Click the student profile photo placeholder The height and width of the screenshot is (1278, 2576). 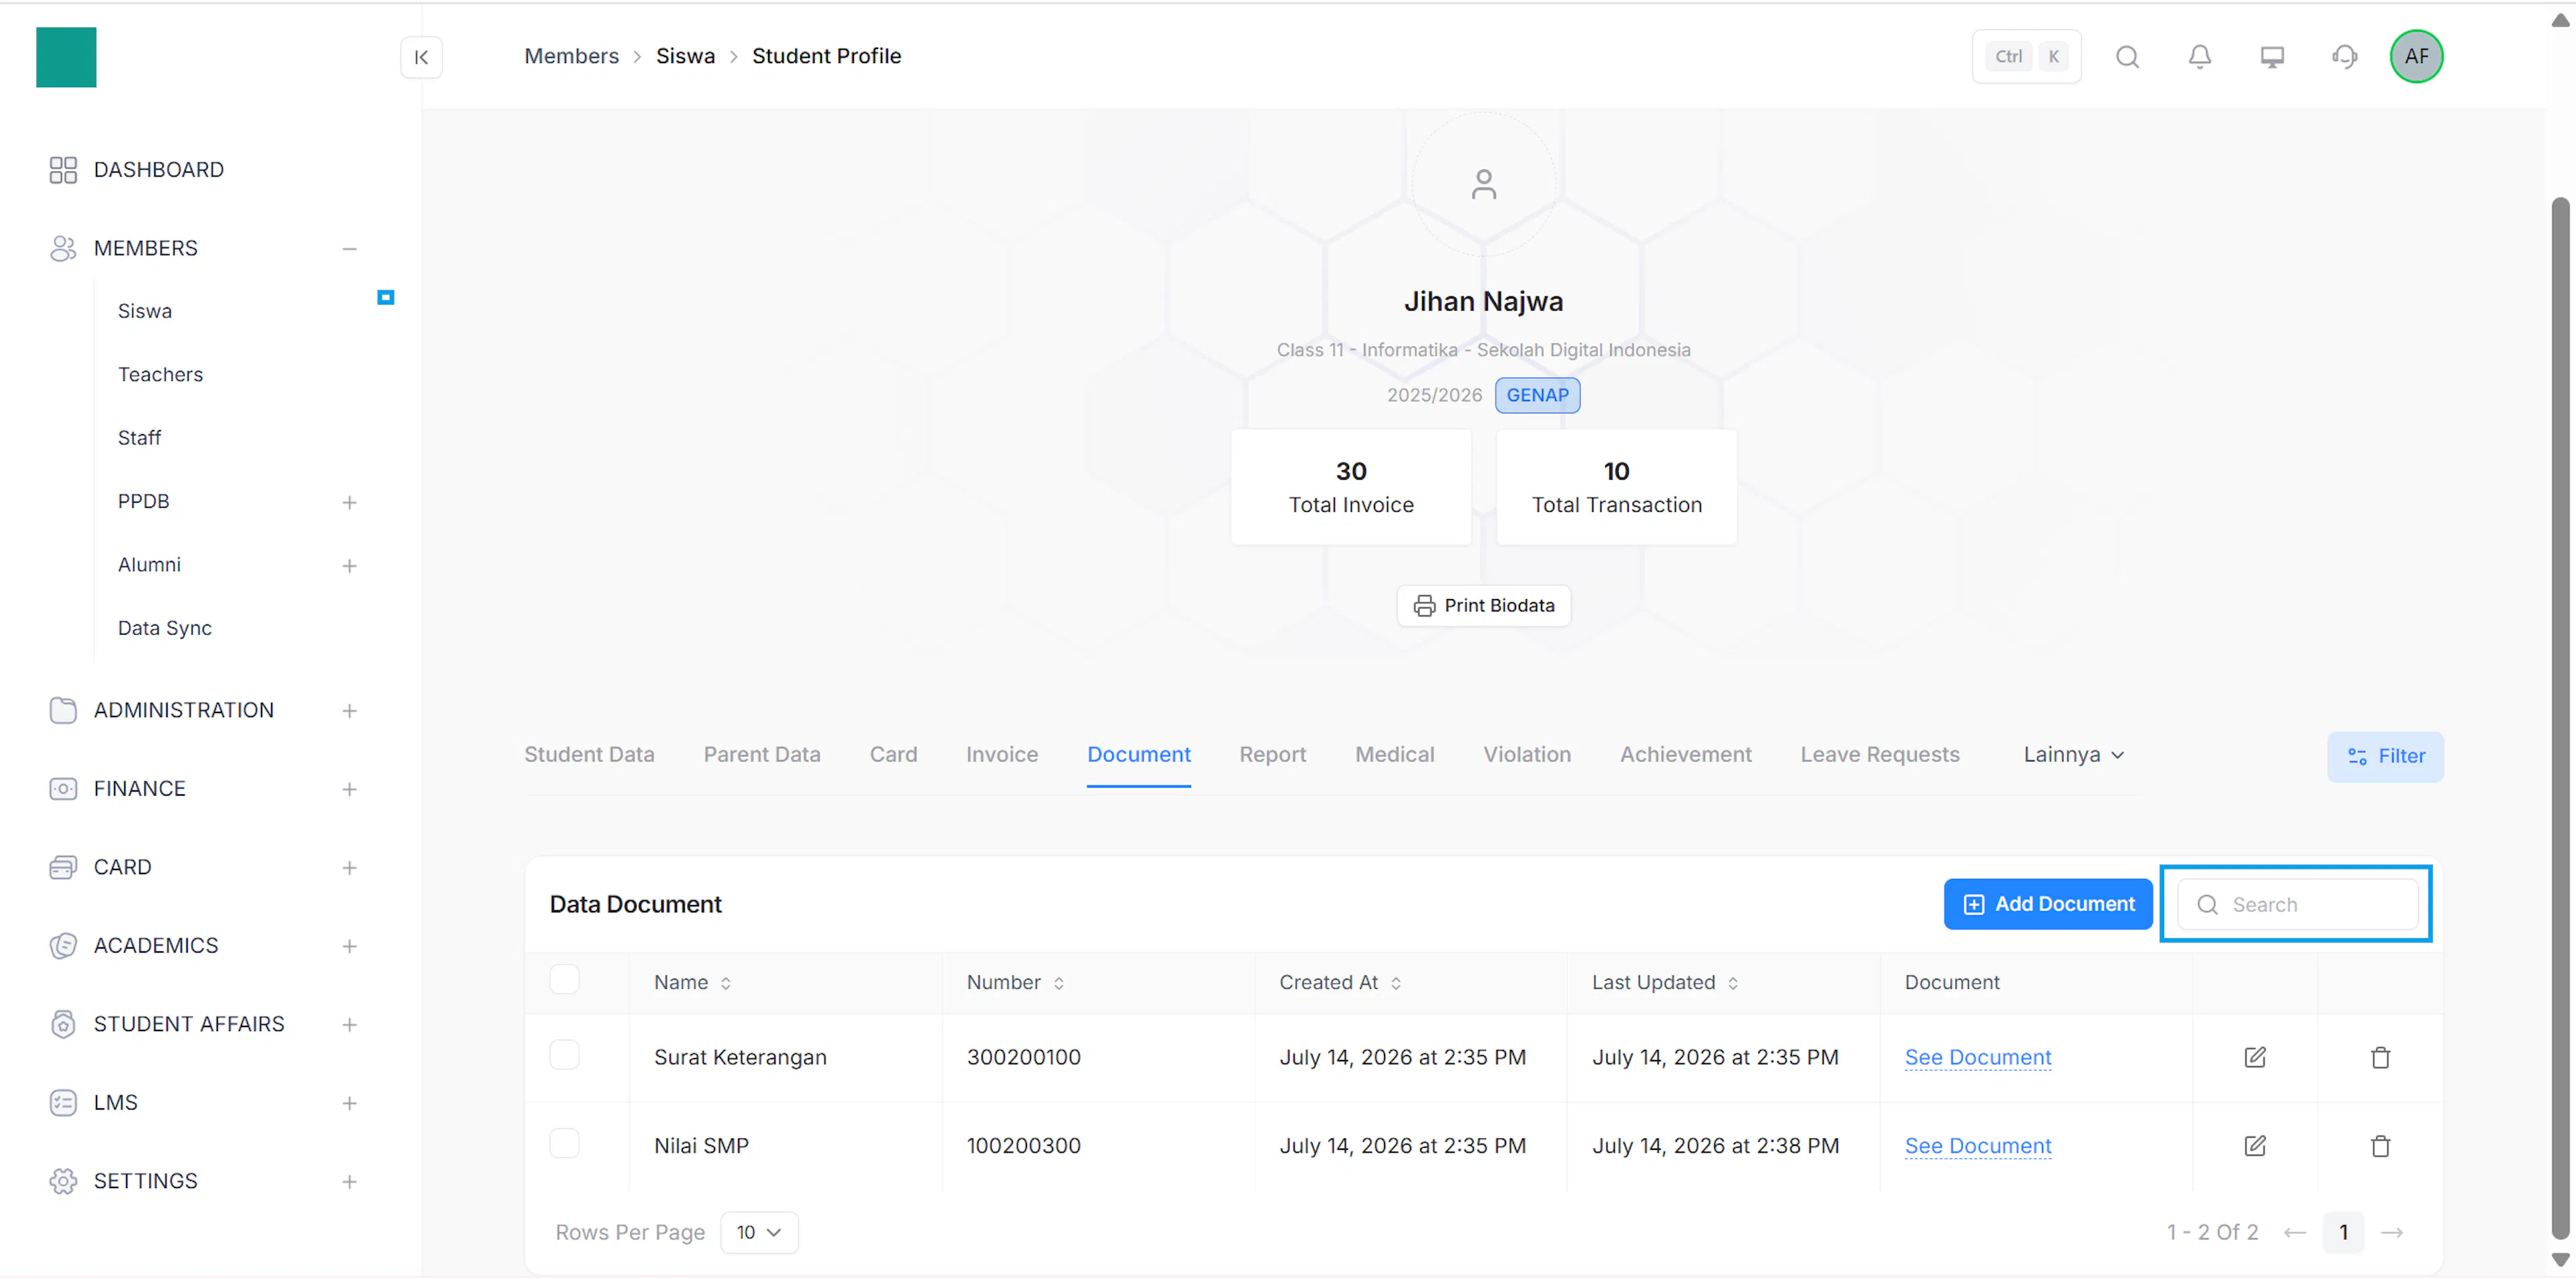coord(1483,184)
